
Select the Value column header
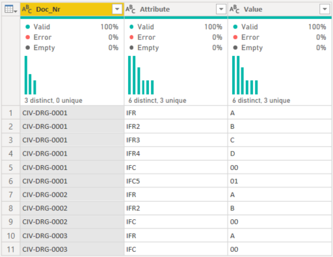pyautogui.click(x=280, y=9)
